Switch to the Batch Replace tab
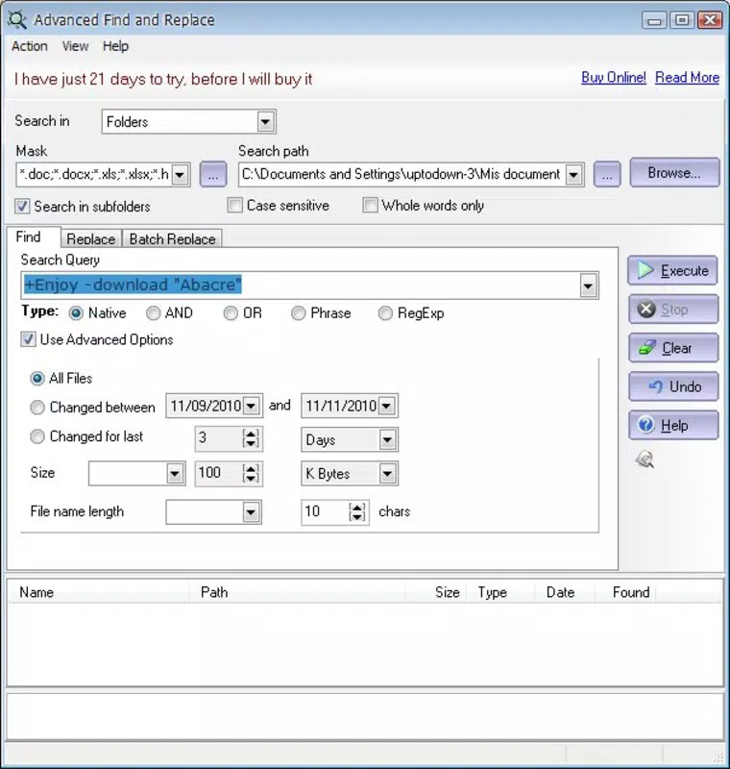 point(173,238)
